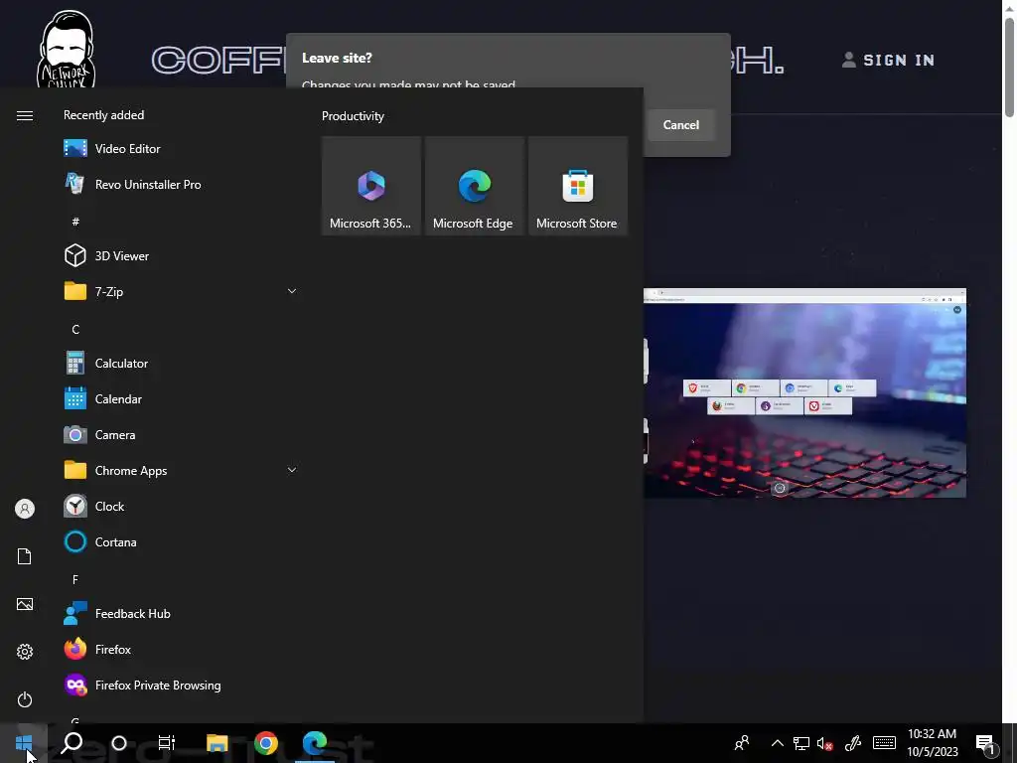Click the network icon in tray

pos(801,743)
